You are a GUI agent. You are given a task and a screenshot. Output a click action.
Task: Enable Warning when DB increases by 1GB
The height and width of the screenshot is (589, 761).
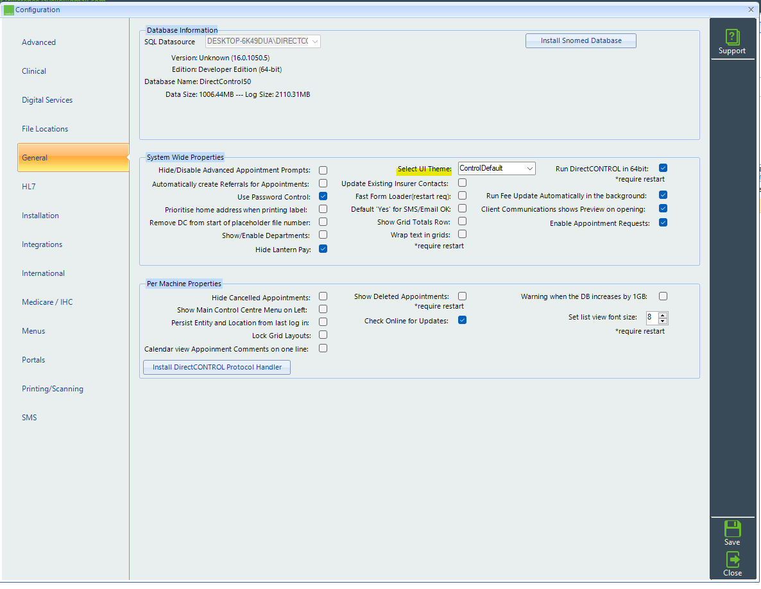pos(663,296)
